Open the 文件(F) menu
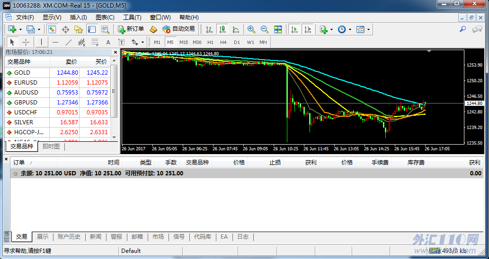Image resolution: width=489 pixels, height=259 pixels. [x=25, y=17]
